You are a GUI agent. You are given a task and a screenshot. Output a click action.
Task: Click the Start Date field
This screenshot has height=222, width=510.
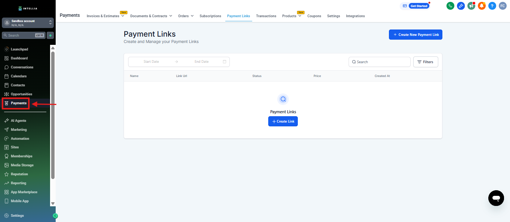pyautogui.click(x=151, y=62)
